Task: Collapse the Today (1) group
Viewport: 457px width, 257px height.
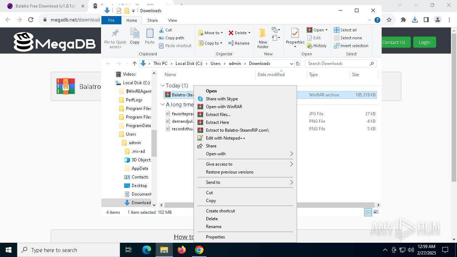Action: (162, 86)
